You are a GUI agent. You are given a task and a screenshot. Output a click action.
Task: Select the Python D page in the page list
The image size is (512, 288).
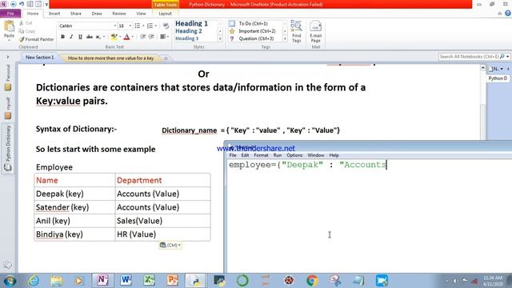click(x=498, y=78)
